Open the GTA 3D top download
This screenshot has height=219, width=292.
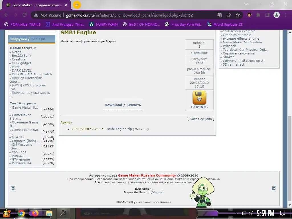pyautogui.click(x=18, y=137)
